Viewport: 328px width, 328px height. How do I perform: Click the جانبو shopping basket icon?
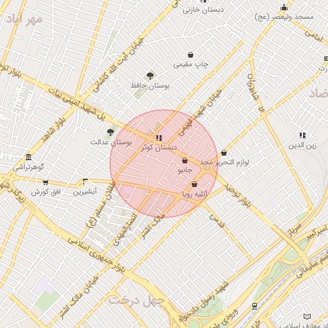(x=185, y=160)
